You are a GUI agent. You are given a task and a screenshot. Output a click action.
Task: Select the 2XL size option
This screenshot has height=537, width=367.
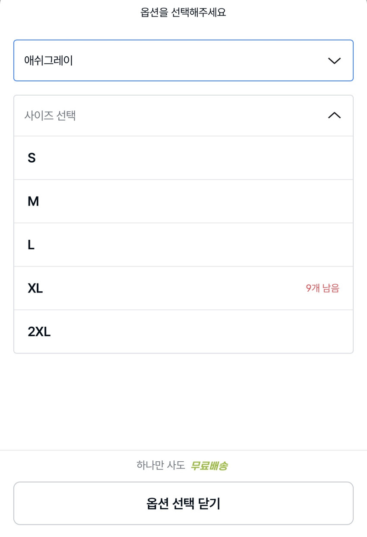pos(39,332)
